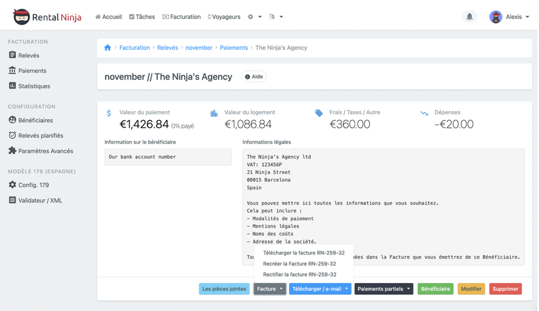
Task: Click the Aide help button
Action: coord(254,77)
